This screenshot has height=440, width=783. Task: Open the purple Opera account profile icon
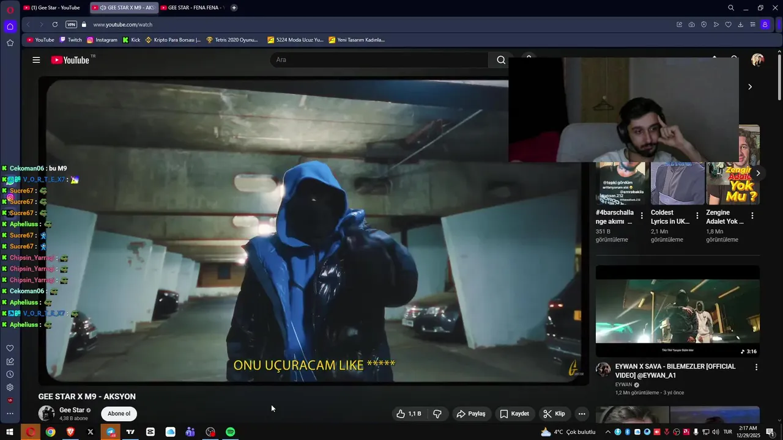click(x=765, y=24)
